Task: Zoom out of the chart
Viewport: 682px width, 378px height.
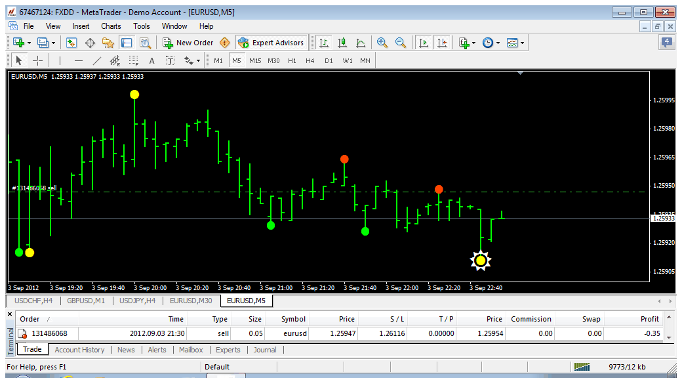Action: pos(401,43)
